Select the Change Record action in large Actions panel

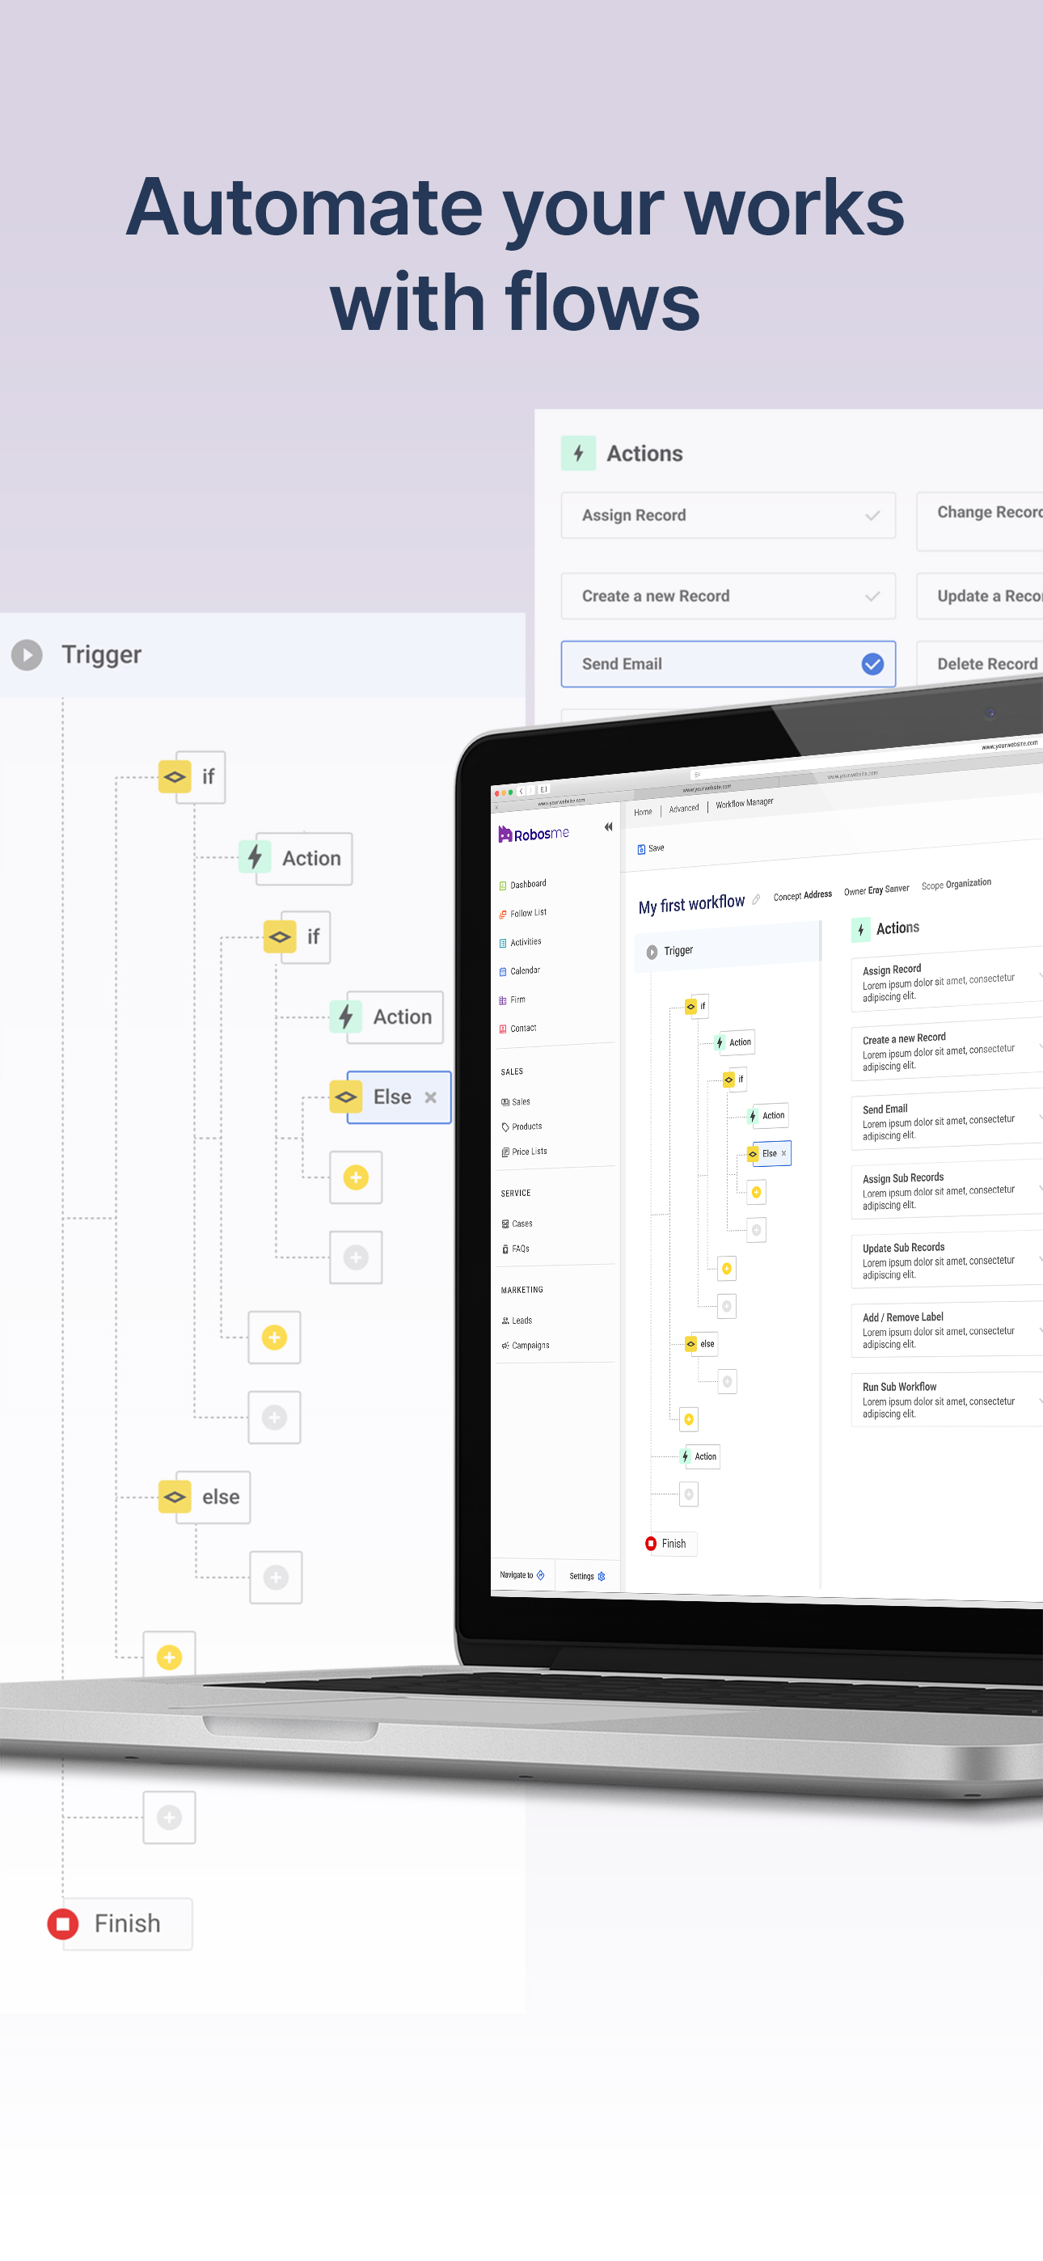[x=980, y=522]
